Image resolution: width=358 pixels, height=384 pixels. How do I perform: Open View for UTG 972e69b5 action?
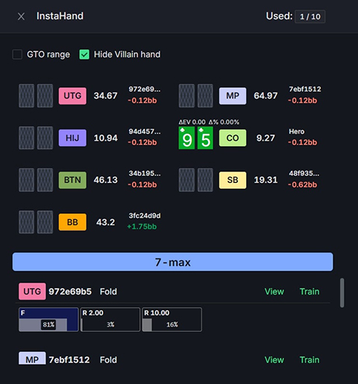pos(274,292)
